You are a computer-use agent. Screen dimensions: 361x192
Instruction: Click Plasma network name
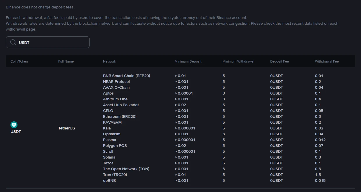click(109, 140)
